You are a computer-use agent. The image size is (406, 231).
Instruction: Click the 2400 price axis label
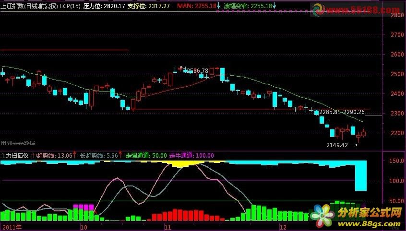coord(397,93)
